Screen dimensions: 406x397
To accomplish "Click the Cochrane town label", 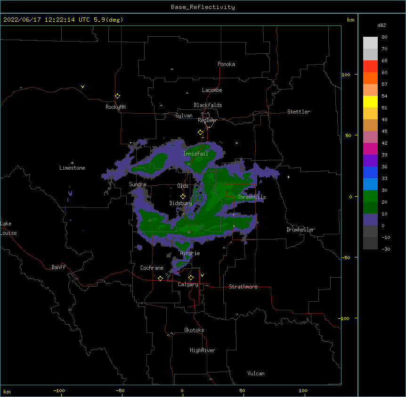I will click(152, 268).
